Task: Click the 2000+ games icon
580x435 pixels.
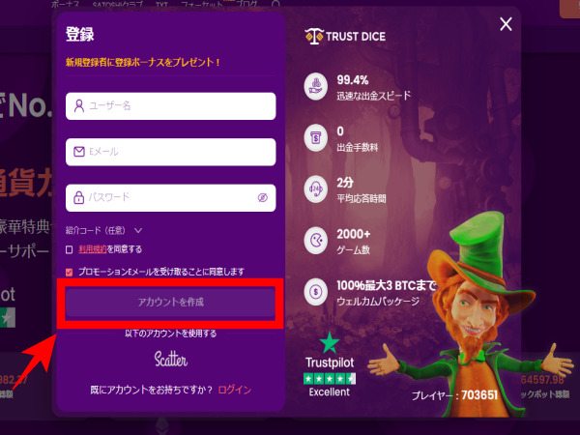Action: coord(315,241)
